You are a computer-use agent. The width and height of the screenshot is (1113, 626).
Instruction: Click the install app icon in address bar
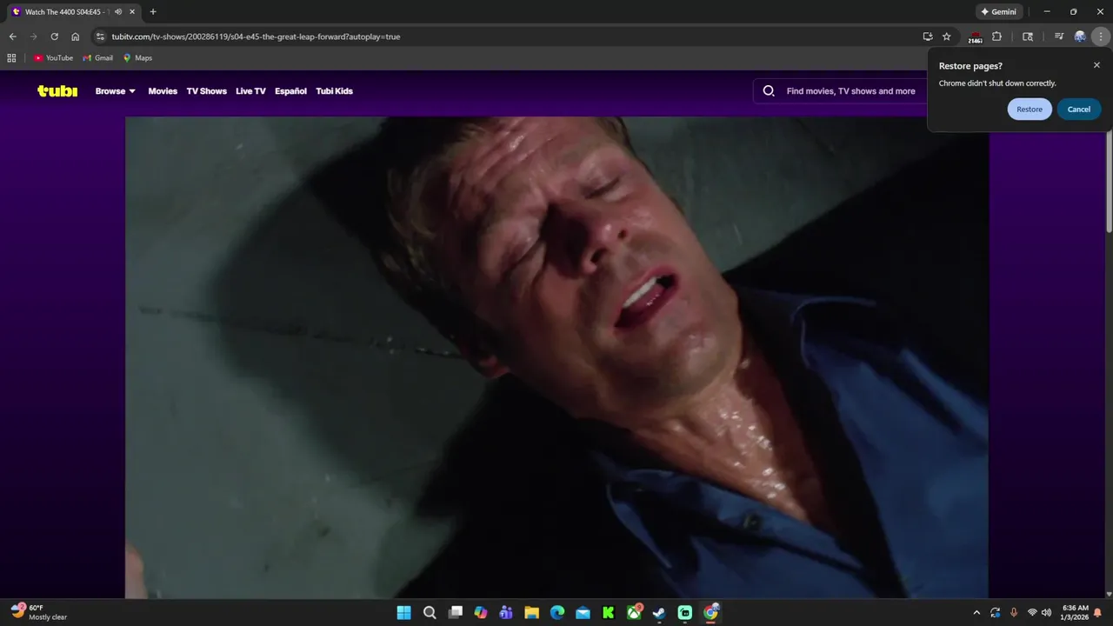(x=928, y=37)
